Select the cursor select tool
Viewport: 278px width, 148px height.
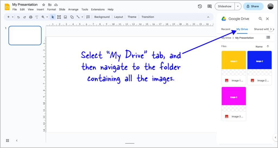53,17
